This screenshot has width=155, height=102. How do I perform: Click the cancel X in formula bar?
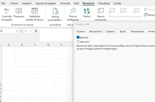(x=26, y=31)
